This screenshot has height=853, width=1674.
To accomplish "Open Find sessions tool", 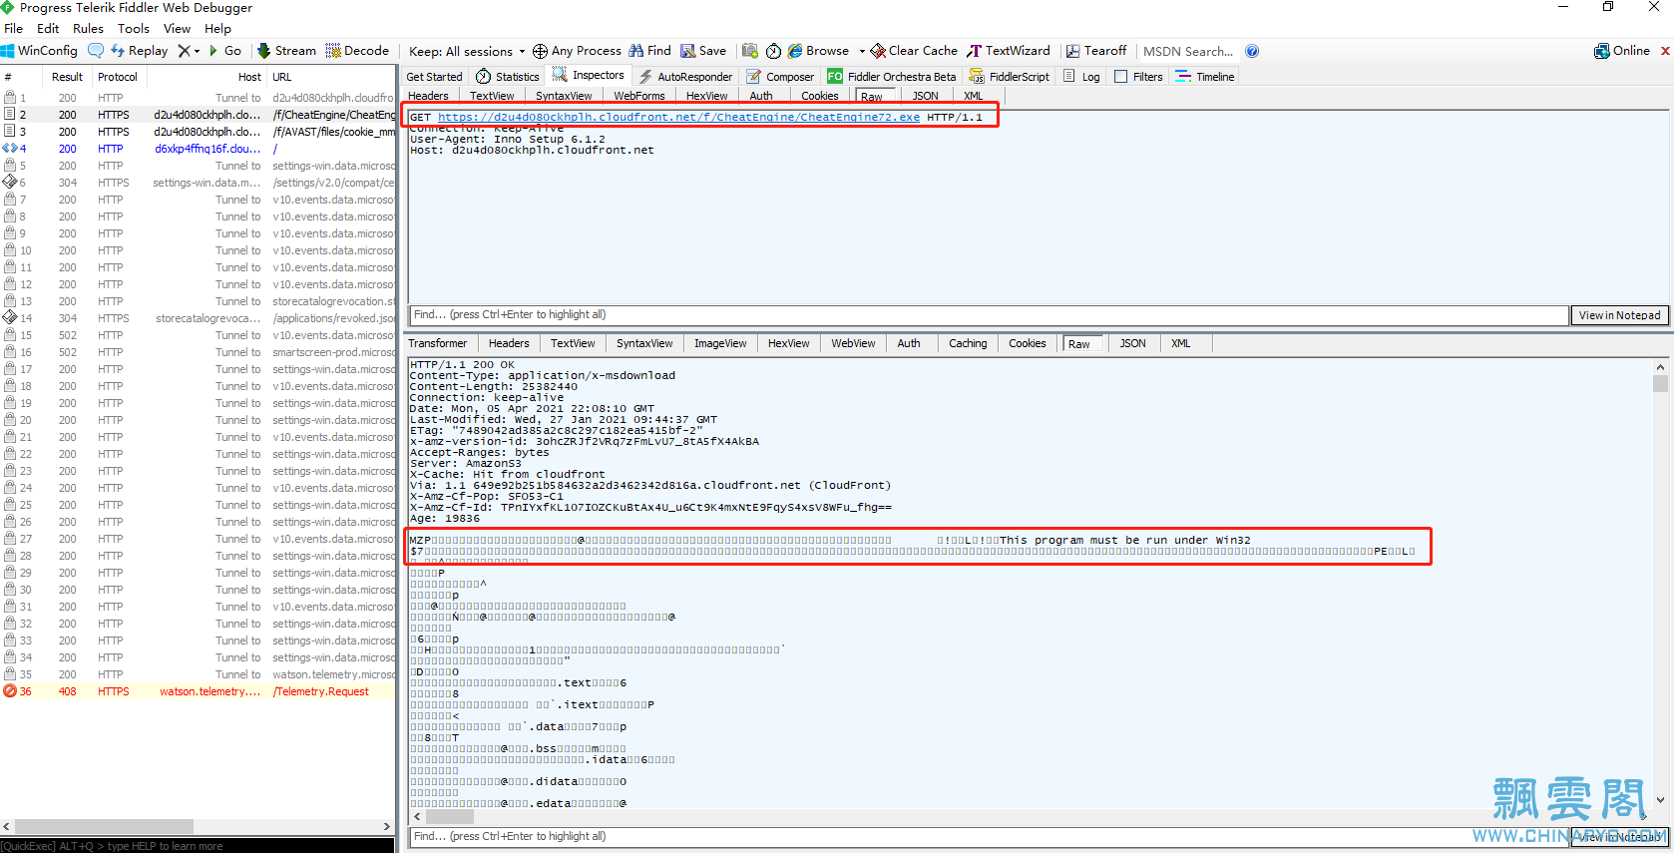I will pyautogui.click(x=649, y=51).
